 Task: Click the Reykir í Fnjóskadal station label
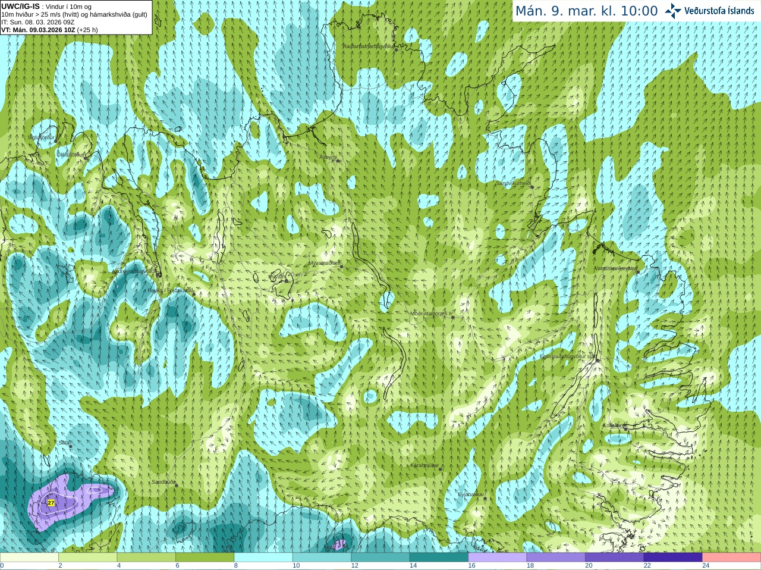171,290
